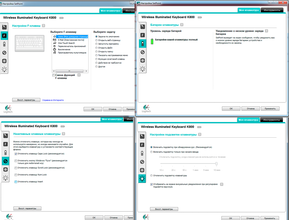Click the help icon next to Неактивные клавиши клавиатуры
The image size is (289, 220).
pyautogui.click(x=63, y=134)
